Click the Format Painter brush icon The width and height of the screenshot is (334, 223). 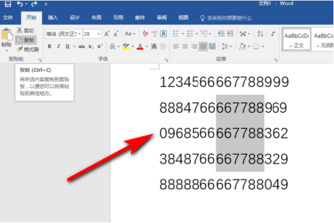click(20, 49)
